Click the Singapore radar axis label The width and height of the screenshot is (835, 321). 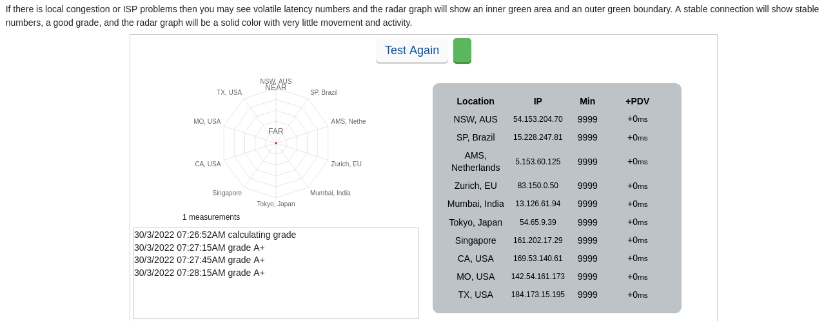[x=227, y=193]
